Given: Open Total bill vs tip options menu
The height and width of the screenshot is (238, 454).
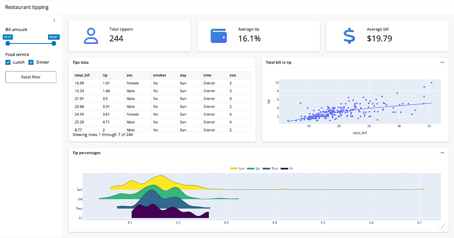Looking at the screenshot, I should point(442,62).
